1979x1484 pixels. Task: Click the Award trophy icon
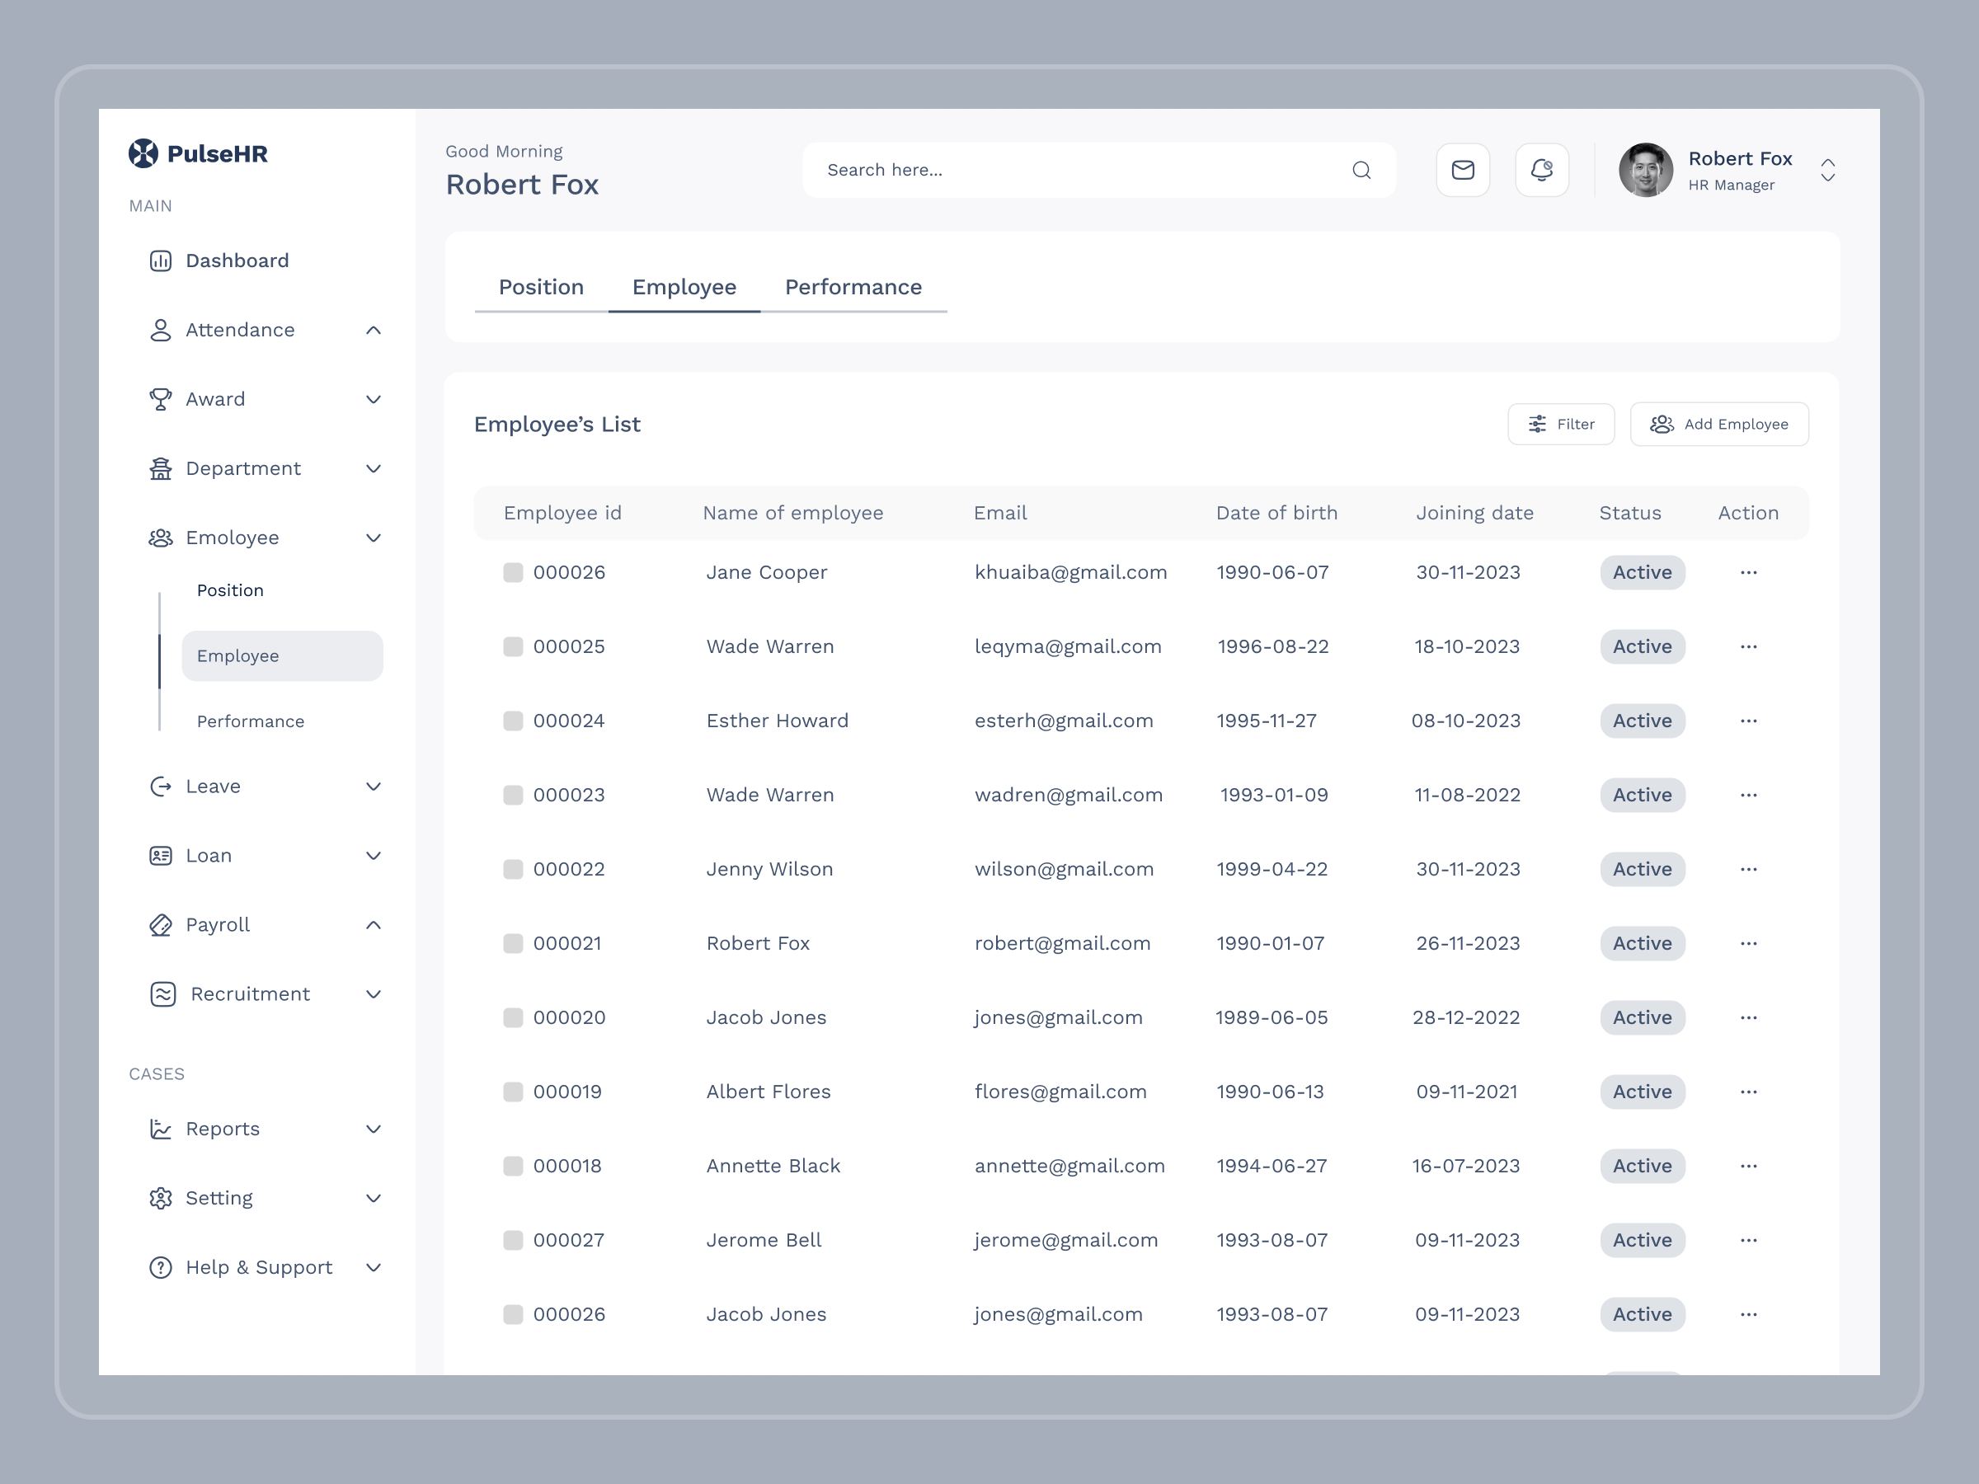pos(161,399)
